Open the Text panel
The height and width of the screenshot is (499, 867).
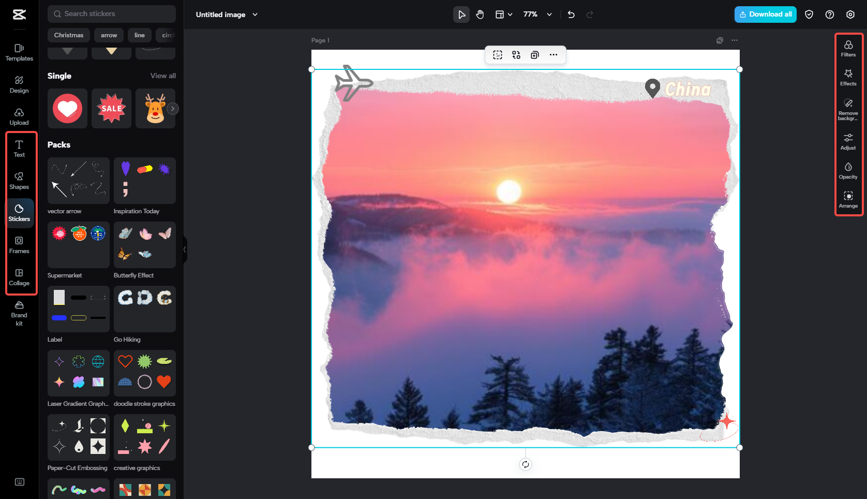tap(19, 149)
